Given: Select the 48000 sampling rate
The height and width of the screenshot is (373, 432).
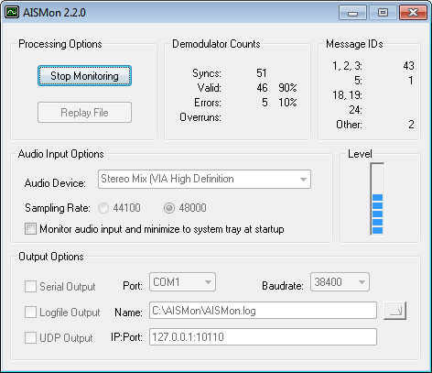Looking at the screenshot, I should click(169, 208).
